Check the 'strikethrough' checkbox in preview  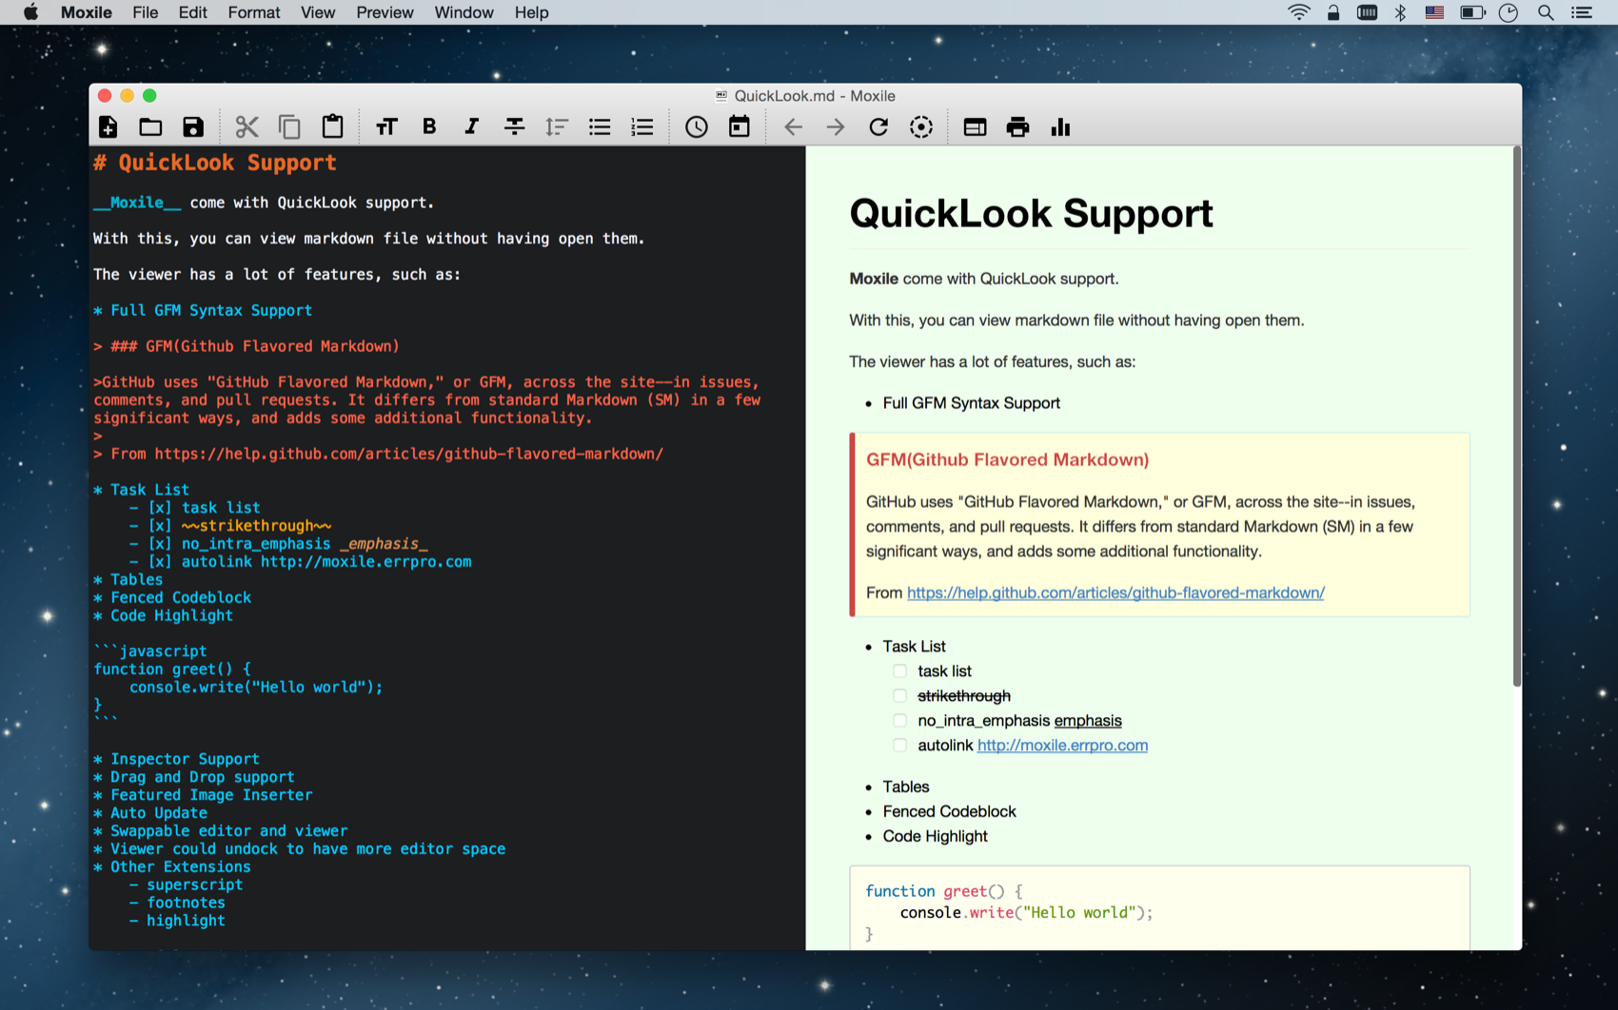coord(899,695)
